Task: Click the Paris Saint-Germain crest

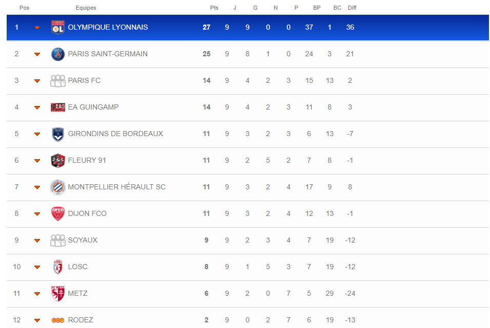Action: pos(58,54)
